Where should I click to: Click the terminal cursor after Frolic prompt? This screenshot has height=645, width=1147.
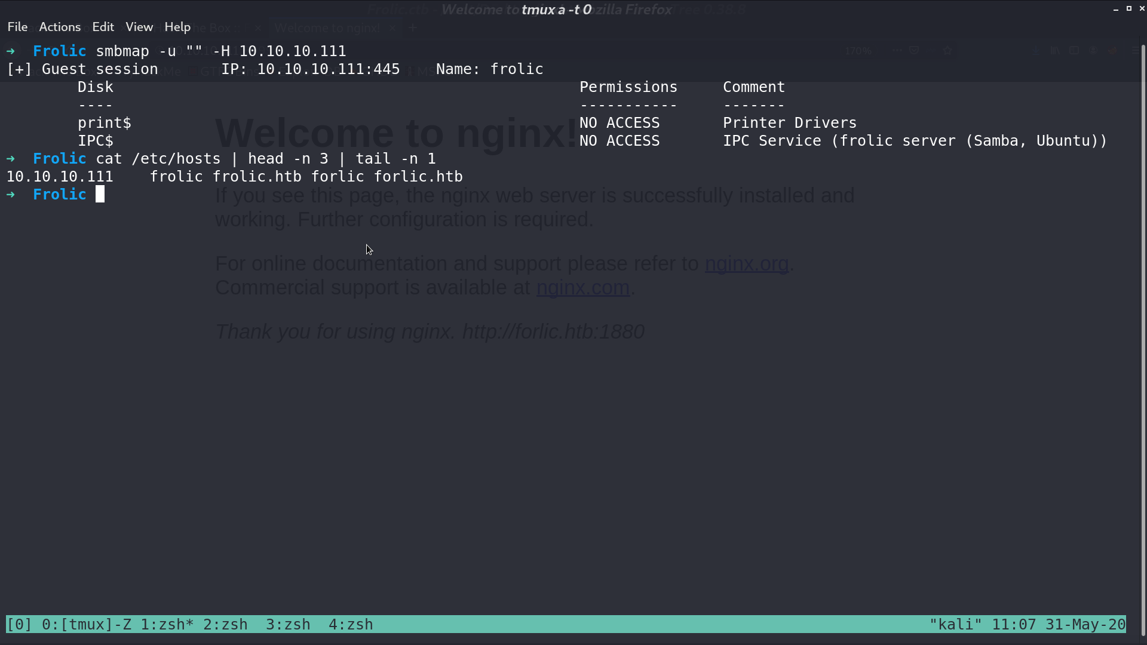[100, 194]
